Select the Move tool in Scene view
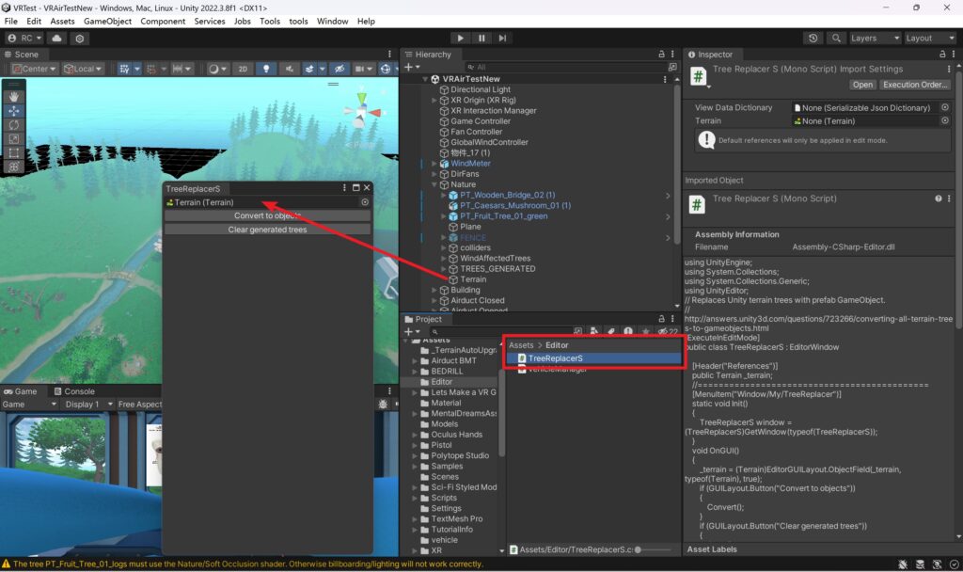This screenshot has width=963, height=572. tap(14, 111)
